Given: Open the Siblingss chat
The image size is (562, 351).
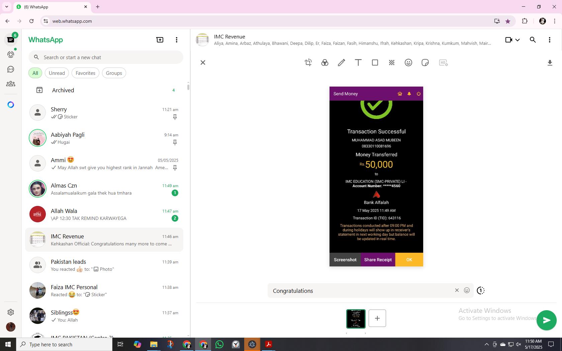Looking at the screenshot, I should pyautogui.click(x=104, y=316).
